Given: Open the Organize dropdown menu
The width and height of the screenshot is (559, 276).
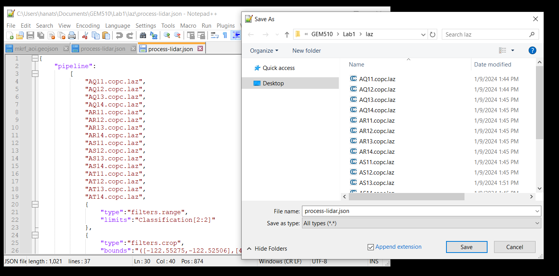Looking at the screenshot, I should tap(264, 51).
